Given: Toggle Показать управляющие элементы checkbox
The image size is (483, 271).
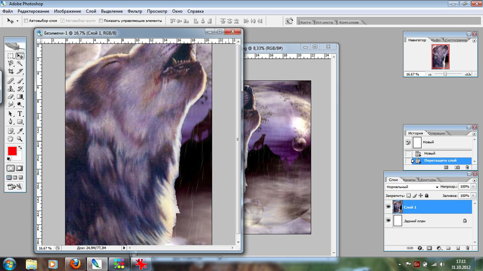Looking at the screenshot, I should coord(101,21).
